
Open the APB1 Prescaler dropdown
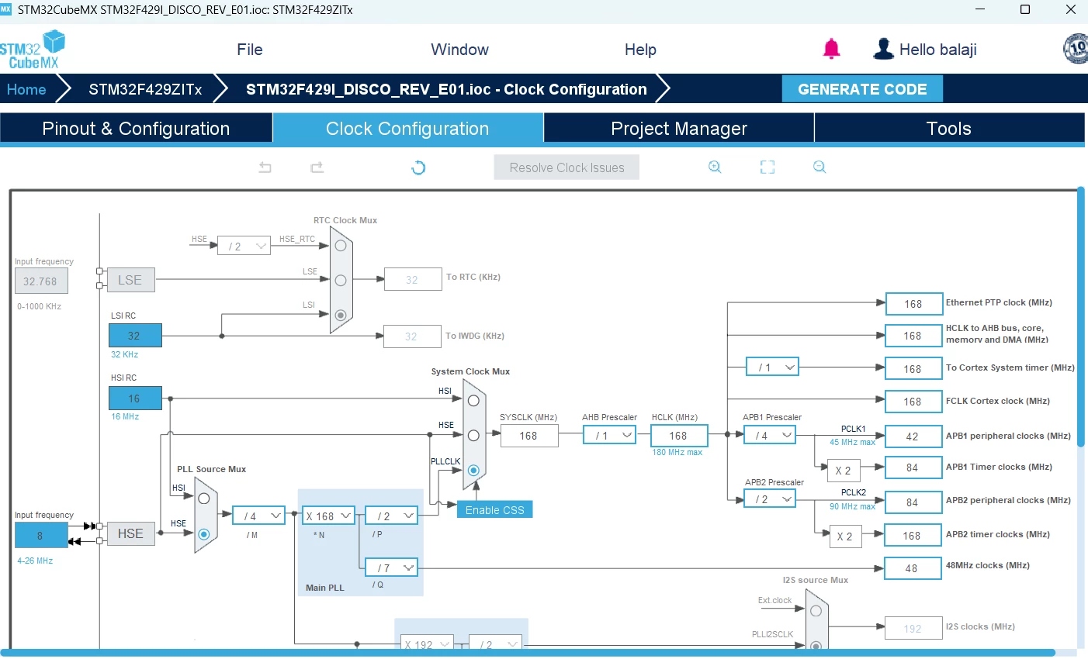pos(770,435)
